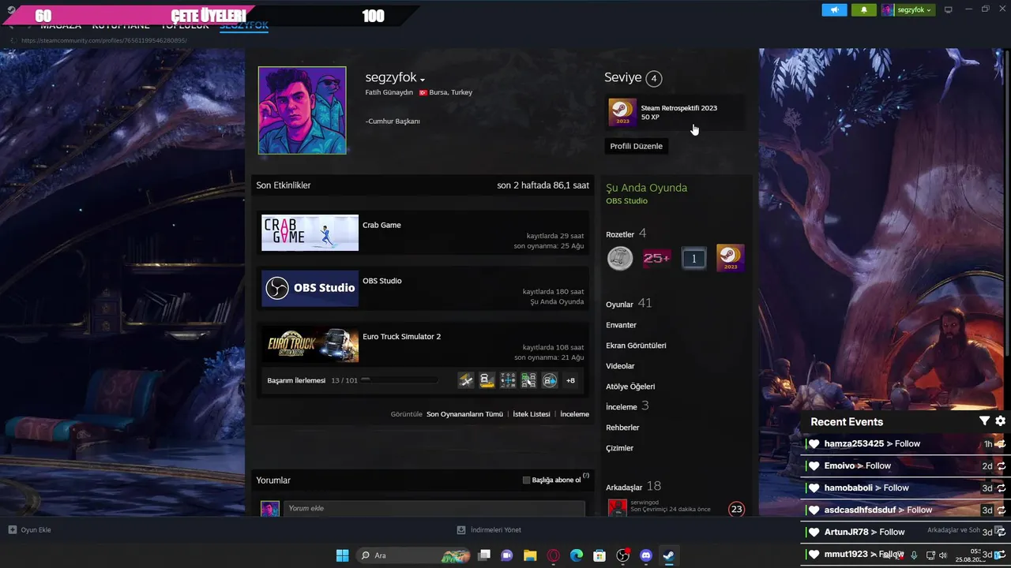This screenshot has height=568, width=1011.
Task: Open the 2023 Steam badge under Rozetler
Action: (x=730, y=258)
